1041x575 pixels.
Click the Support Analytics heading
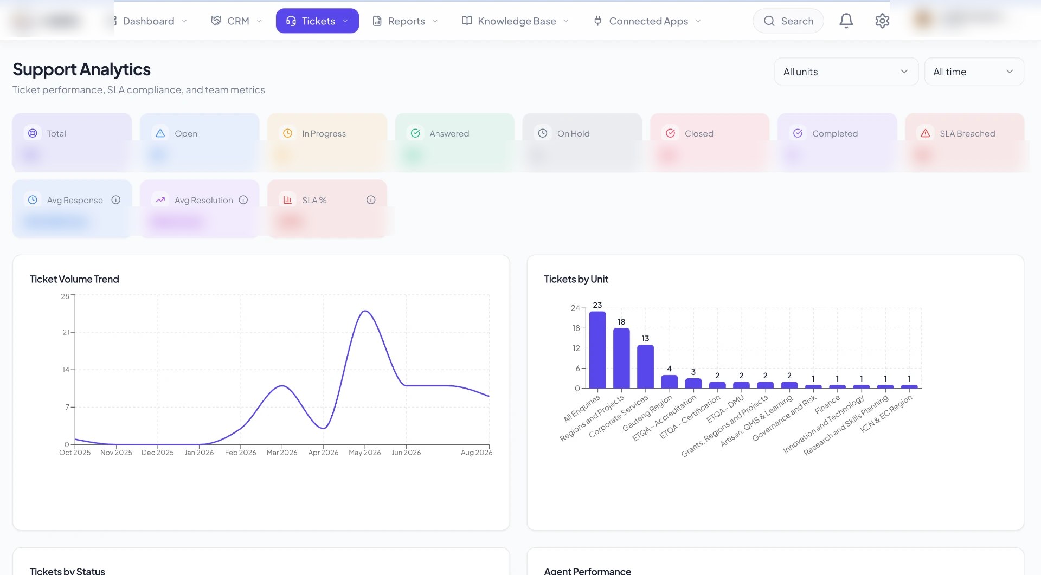tap(81, 69)
